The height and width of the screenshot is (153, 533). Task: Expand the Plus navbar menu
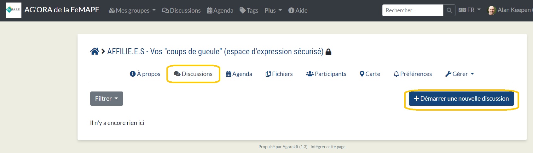click(273, 10)
